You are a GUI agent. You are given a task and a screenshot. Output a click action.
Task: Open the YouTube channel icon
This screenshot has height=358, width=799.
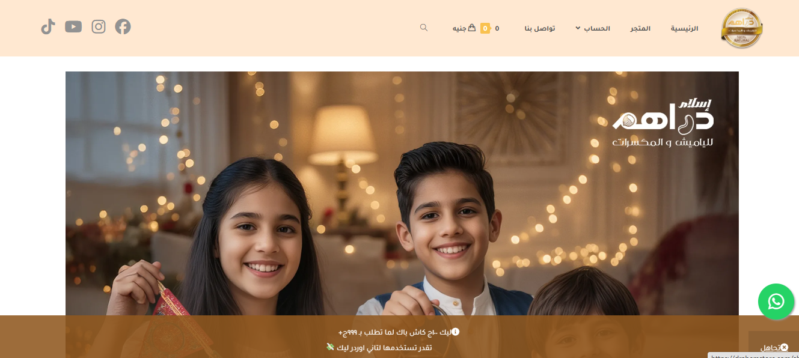(73, 27)
